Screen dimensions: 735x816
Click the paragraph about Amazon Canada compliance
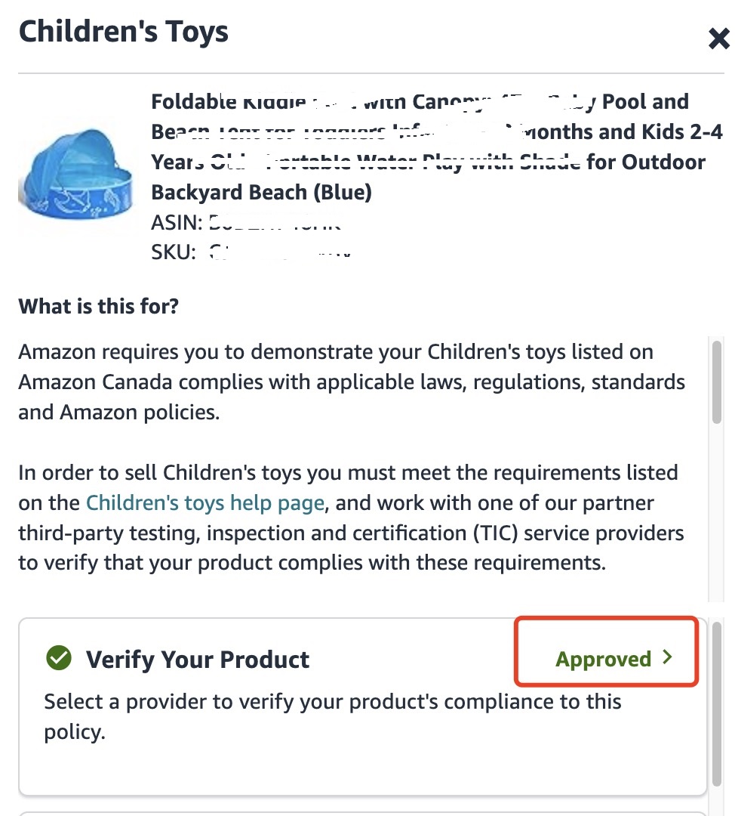(347, 382)
